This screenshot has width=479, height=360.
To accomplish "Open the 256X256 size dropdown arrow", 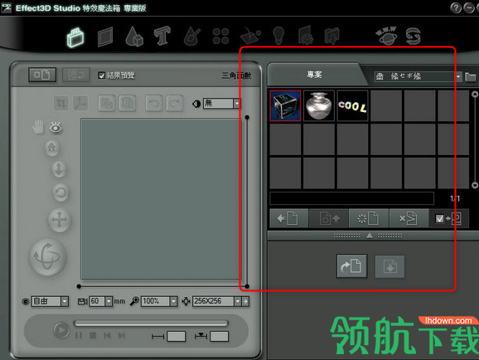I will (238, 302).
